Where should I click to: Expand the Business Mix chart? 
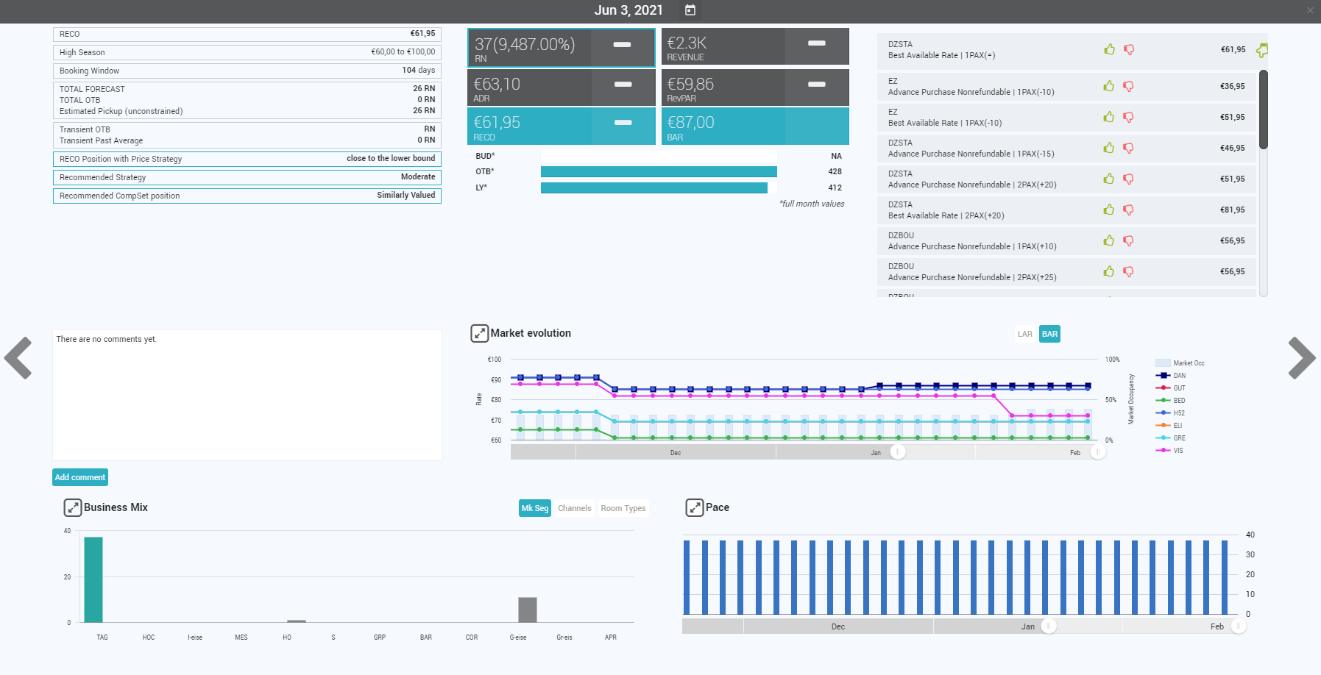click(x=73, y=508)
